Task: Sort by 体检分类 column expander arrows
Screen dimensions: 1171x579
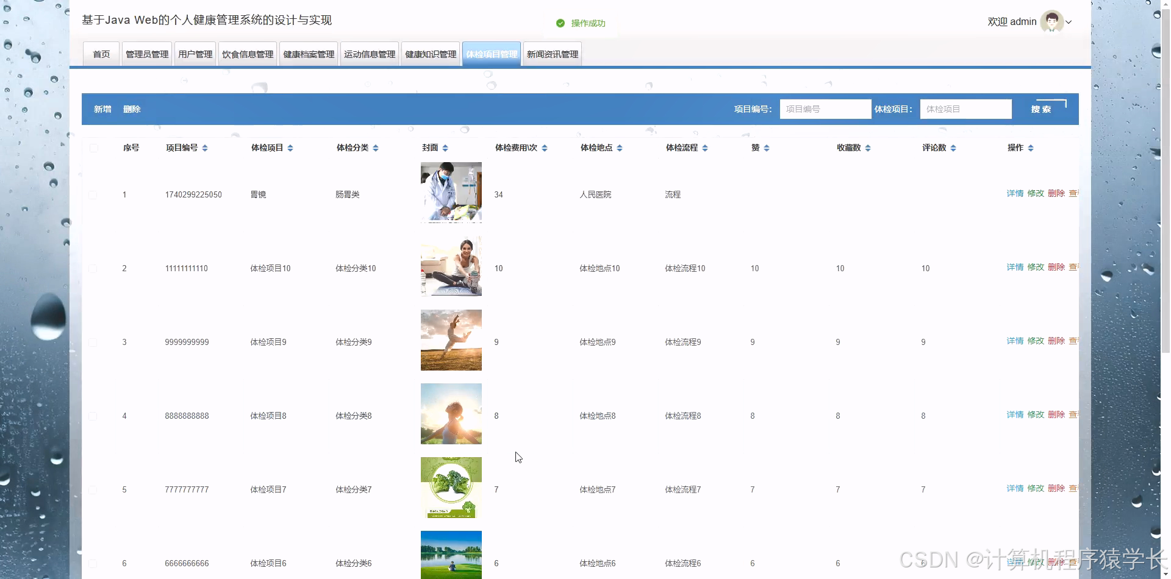Action: click(376, 147)
